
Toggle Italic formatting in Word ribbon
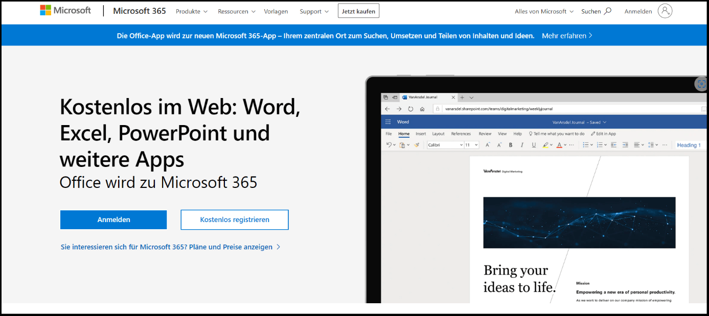tap(522, 145)
